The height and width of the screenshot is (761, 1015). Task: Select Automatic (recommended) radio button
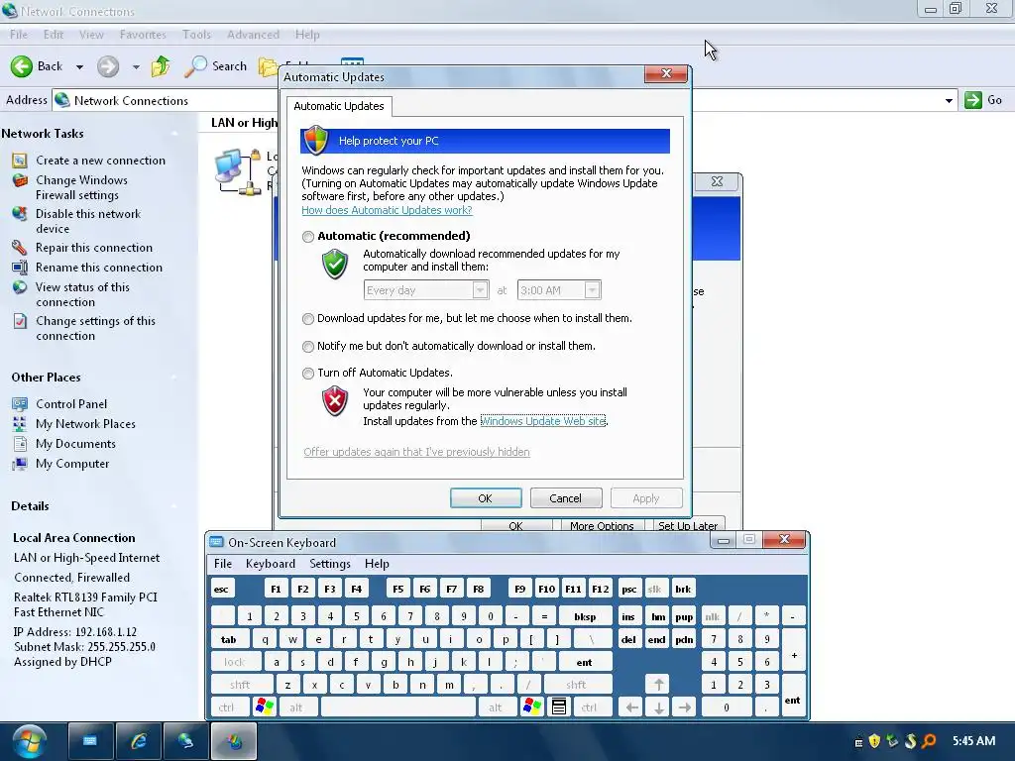click(x=308, y=237)
